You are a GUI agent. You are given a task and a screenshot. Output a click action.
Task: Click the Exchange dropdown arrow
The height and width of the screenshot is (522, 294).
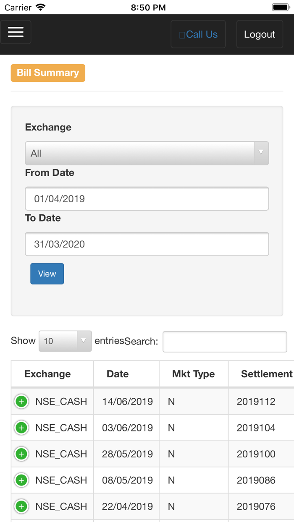tap(261, 153)
